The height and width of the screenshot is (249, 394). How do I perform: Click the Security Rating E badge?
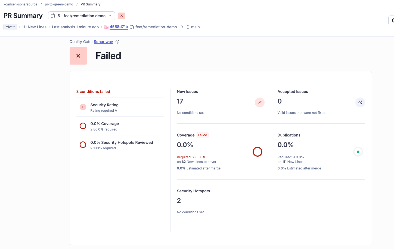(83, 107)
